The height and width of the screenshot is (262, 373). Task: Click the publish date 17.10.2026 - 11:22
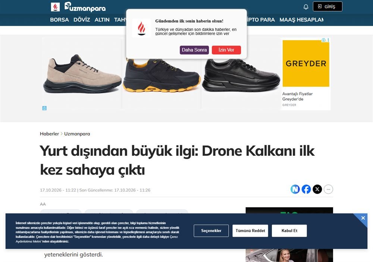[x=58, y=190]
